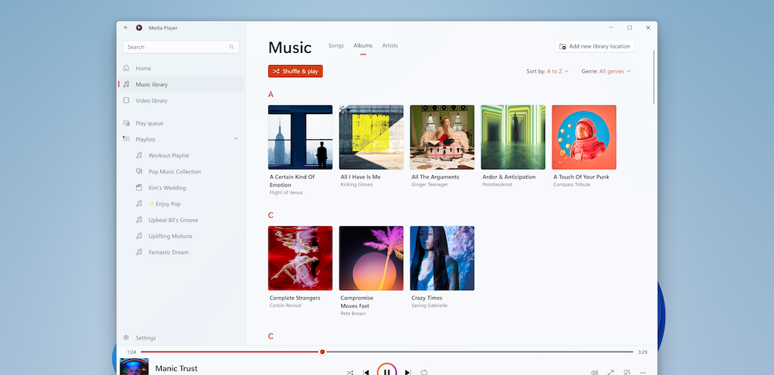774x375 pixels.
Task: Collapse the Playlists section
Action: click(x=236, y=139)
